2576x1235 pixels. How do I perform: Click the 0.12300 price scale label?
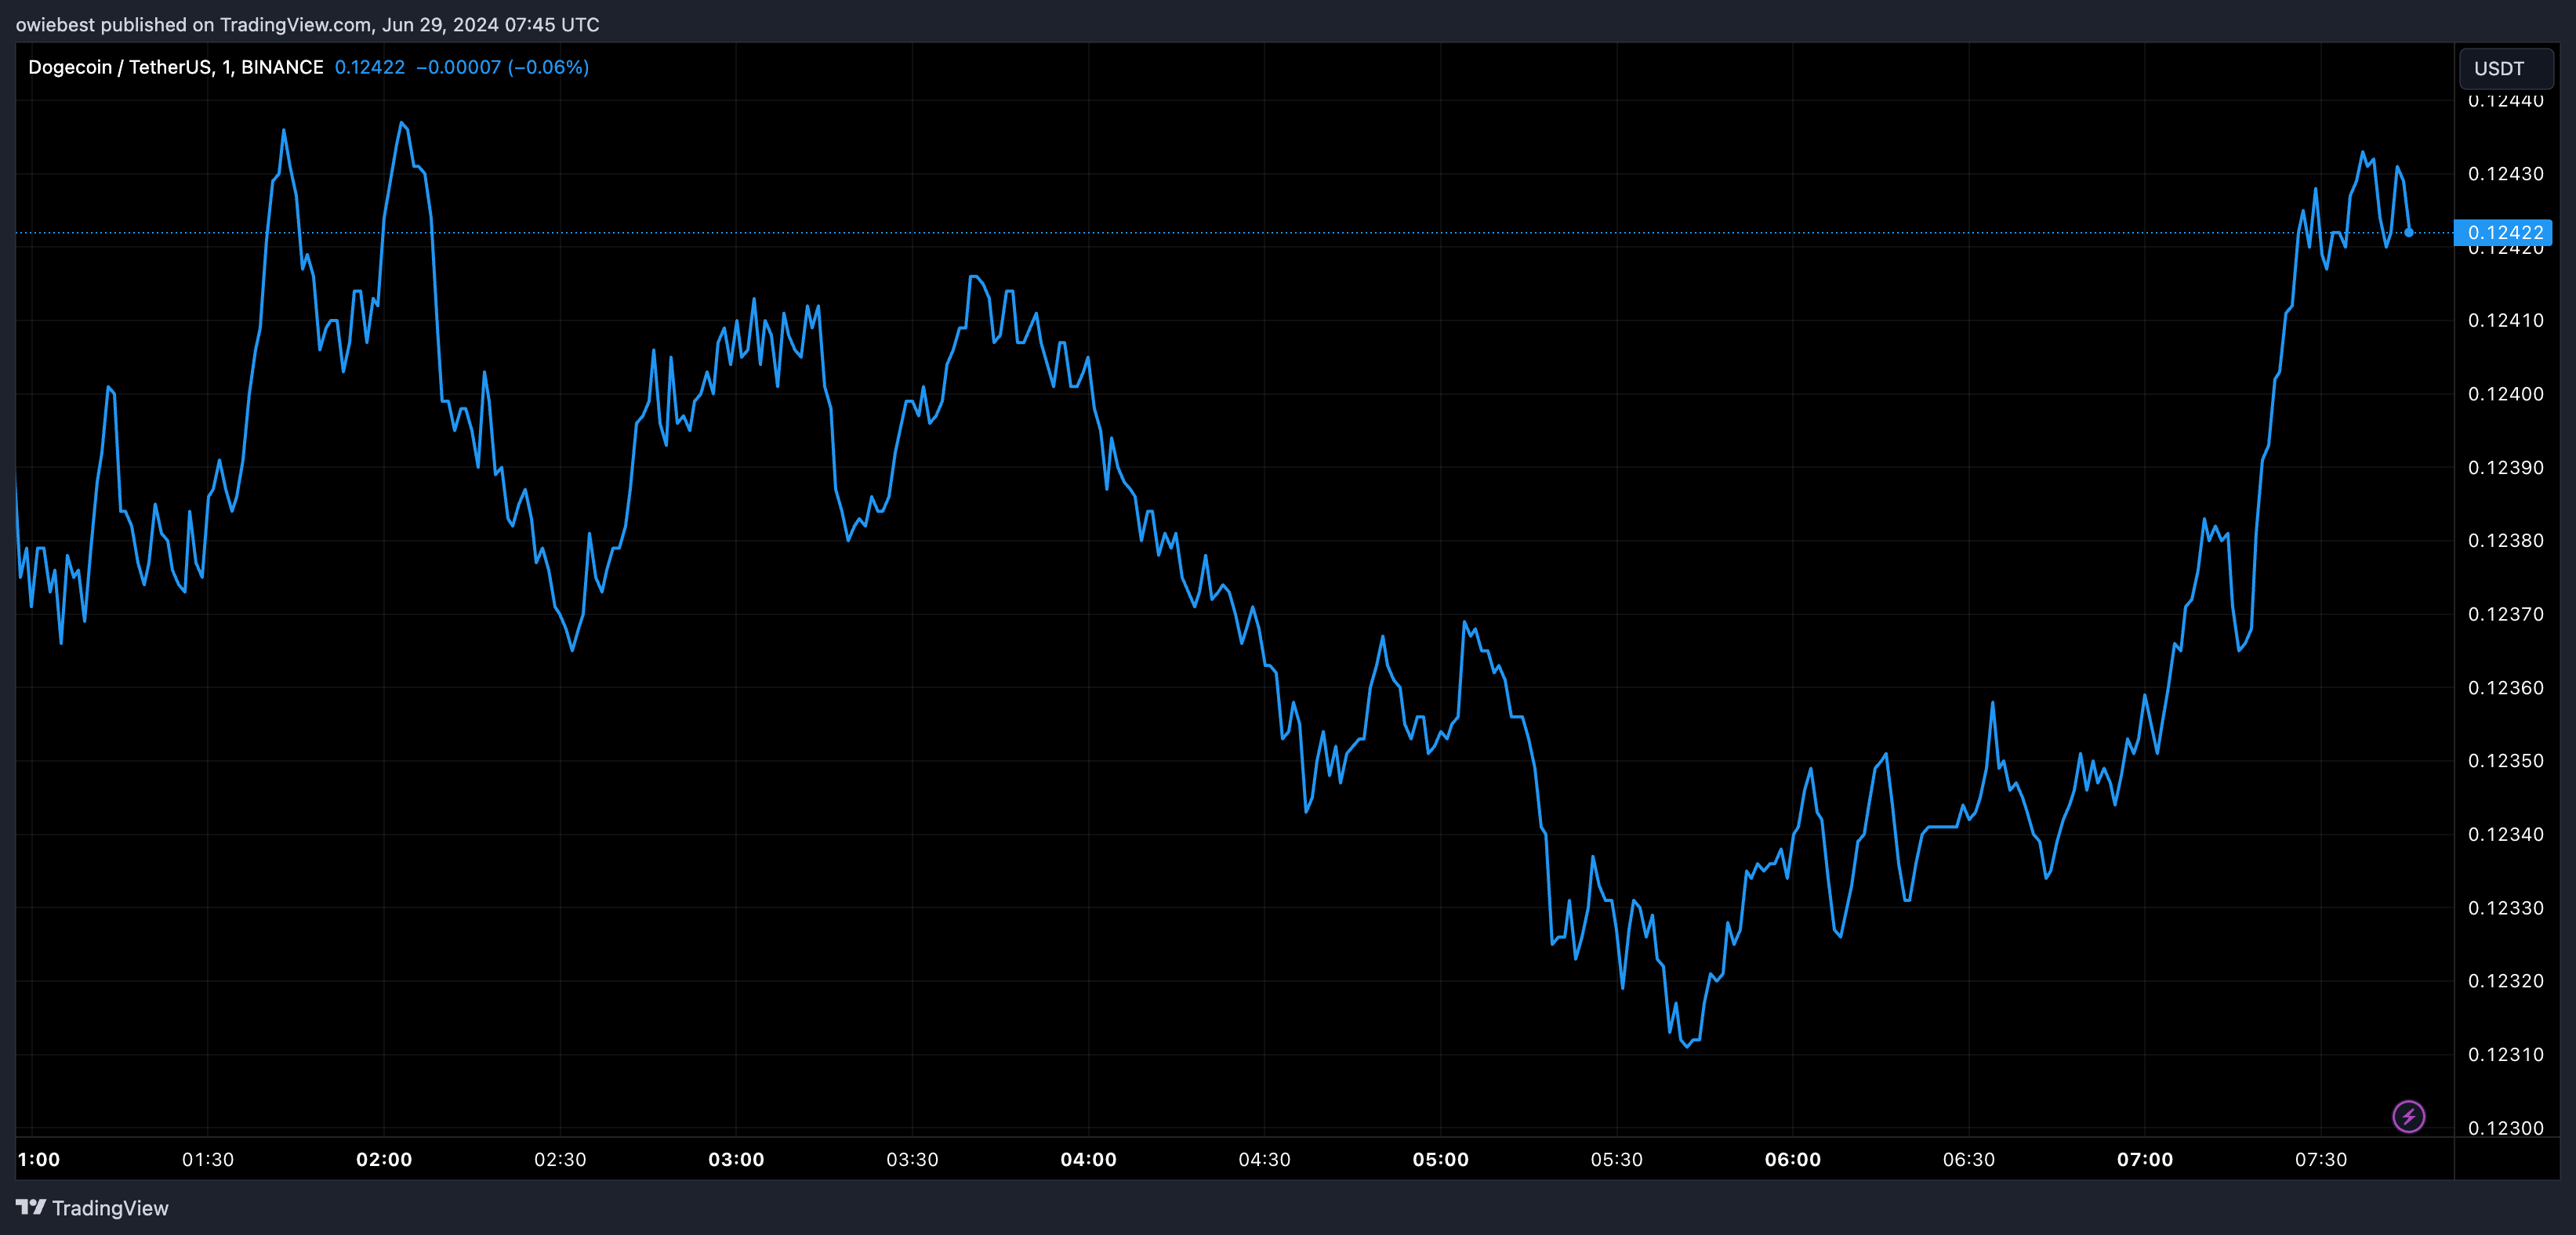[x=2505, y=1127]
